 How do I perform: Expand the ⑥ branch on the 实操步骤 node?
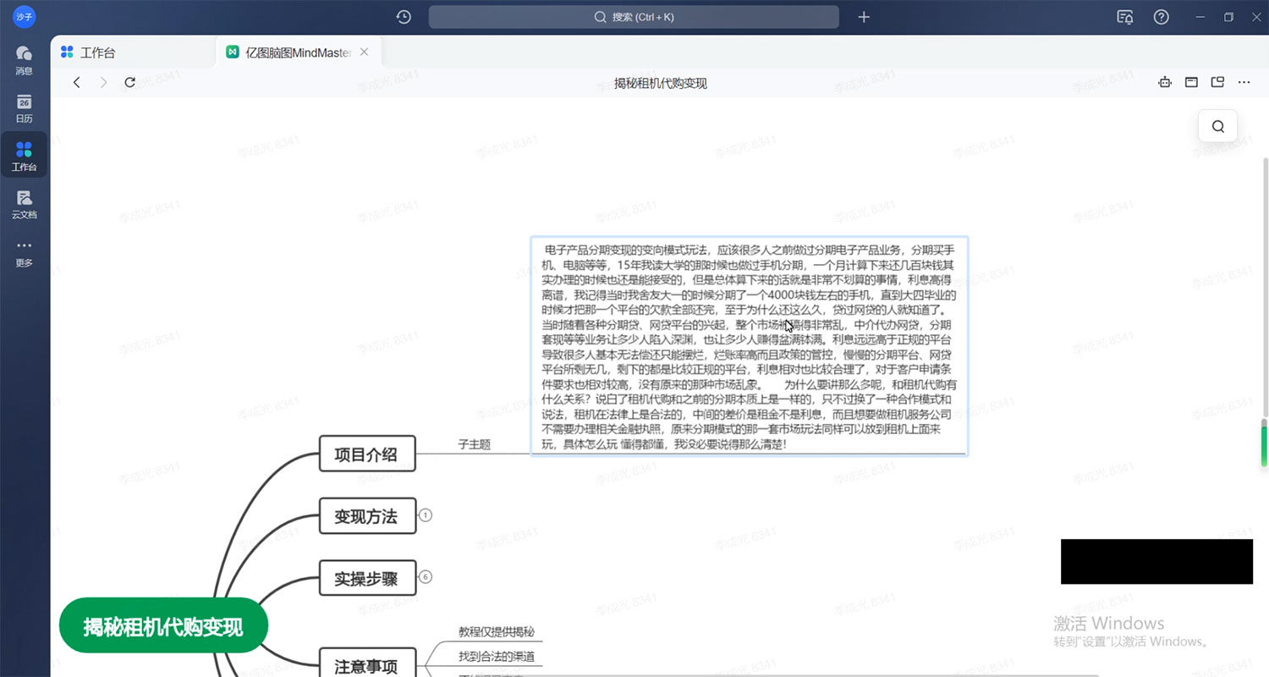426,576
